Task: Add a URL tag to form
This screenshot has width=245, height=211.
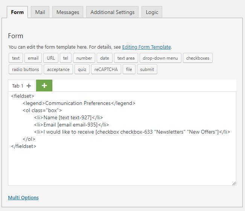Action: pos(51,58)
